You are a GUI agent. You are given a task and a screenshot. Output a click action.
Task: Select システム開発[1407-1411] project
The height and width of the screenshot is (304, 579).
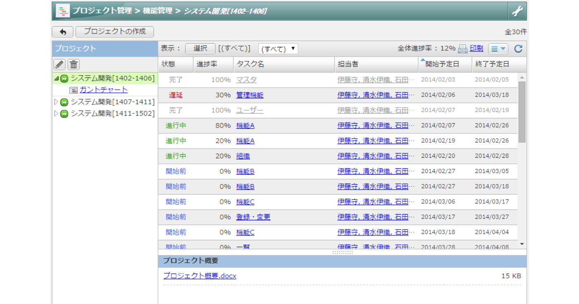(x=112, y=102)
